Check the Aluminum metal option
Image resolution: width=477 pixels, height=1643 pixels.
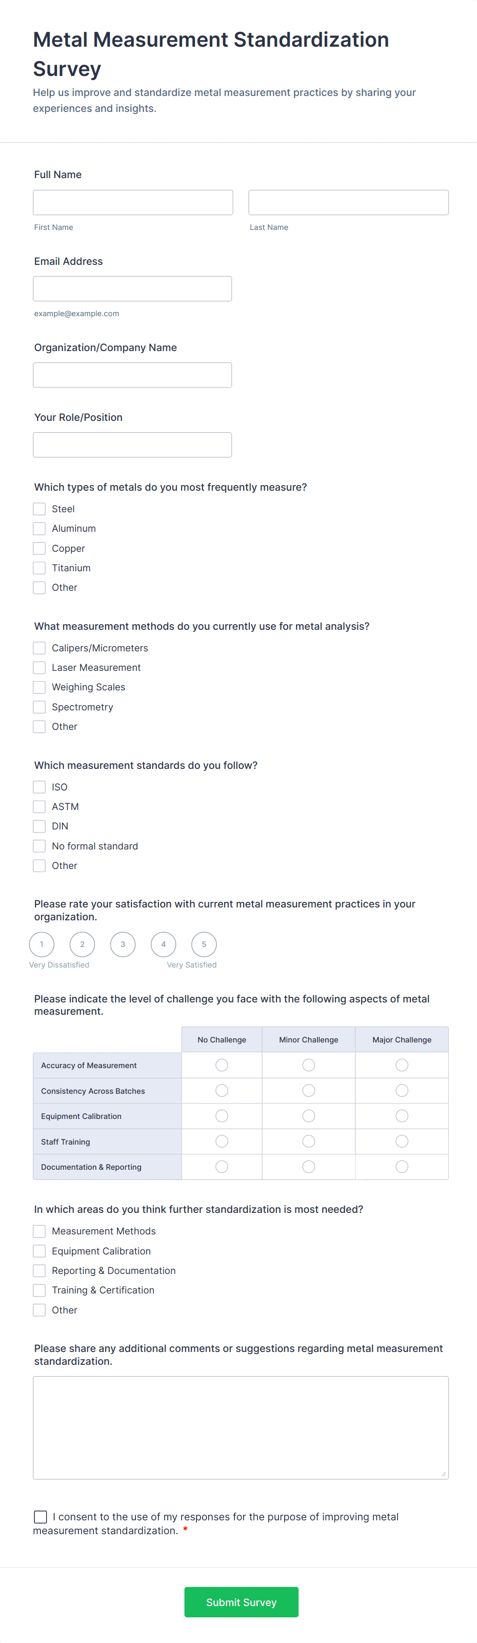[x=39, y=528]
